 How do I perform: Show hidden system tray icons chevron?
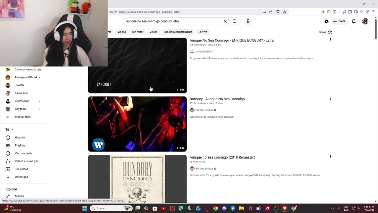tap(332, 208)
